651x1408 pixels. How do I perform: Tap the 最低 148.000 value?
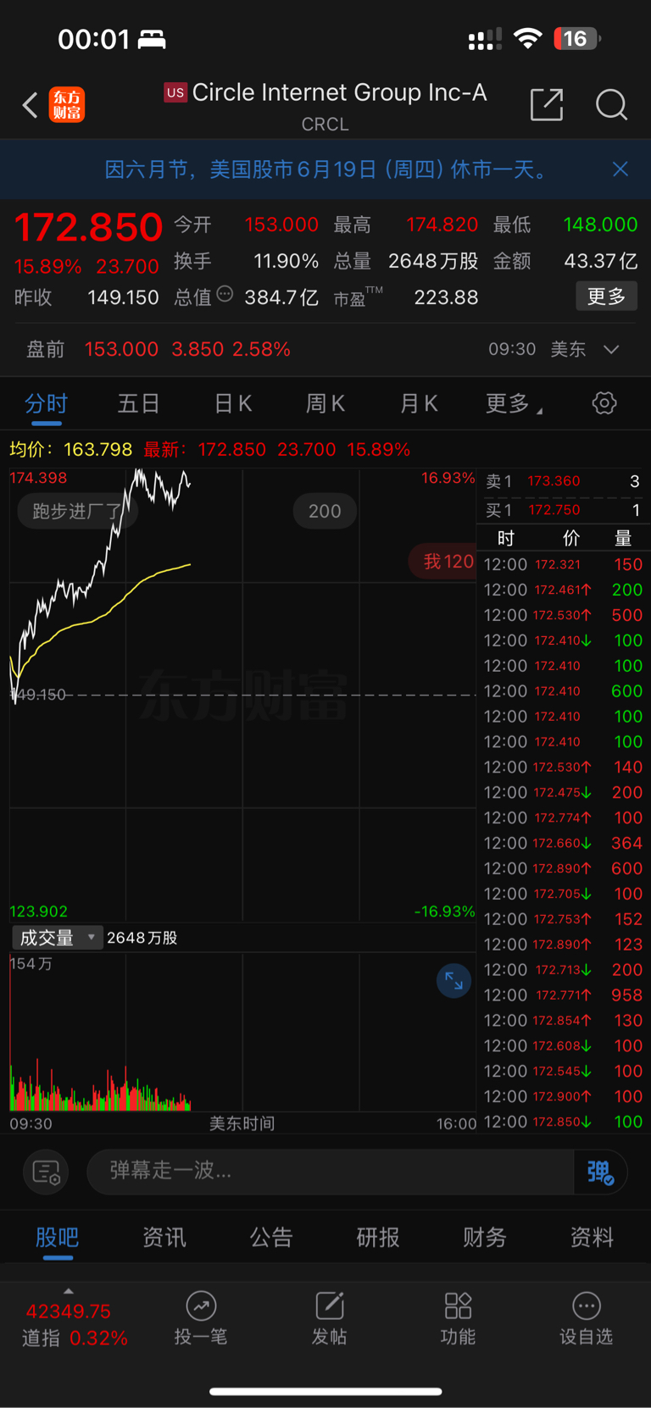(600, 225)
